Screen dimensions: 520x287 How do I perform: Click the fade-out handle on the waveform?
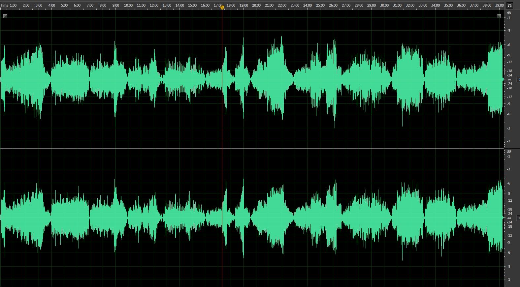click(x=499, y=16)
